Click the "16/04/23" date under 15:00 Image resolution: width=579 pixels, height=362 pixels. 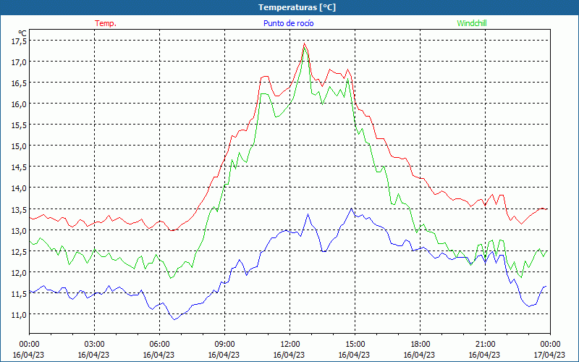(x=355, y=355)
